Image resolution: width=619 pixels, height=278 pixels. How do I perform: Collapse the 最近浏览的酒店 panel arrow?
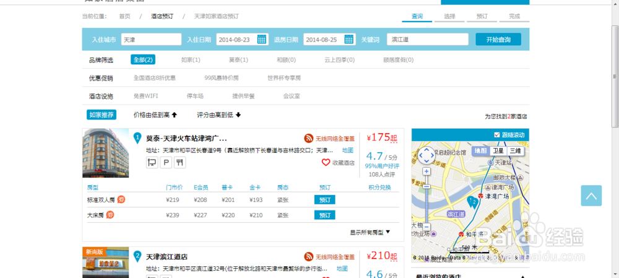(523, 276)
